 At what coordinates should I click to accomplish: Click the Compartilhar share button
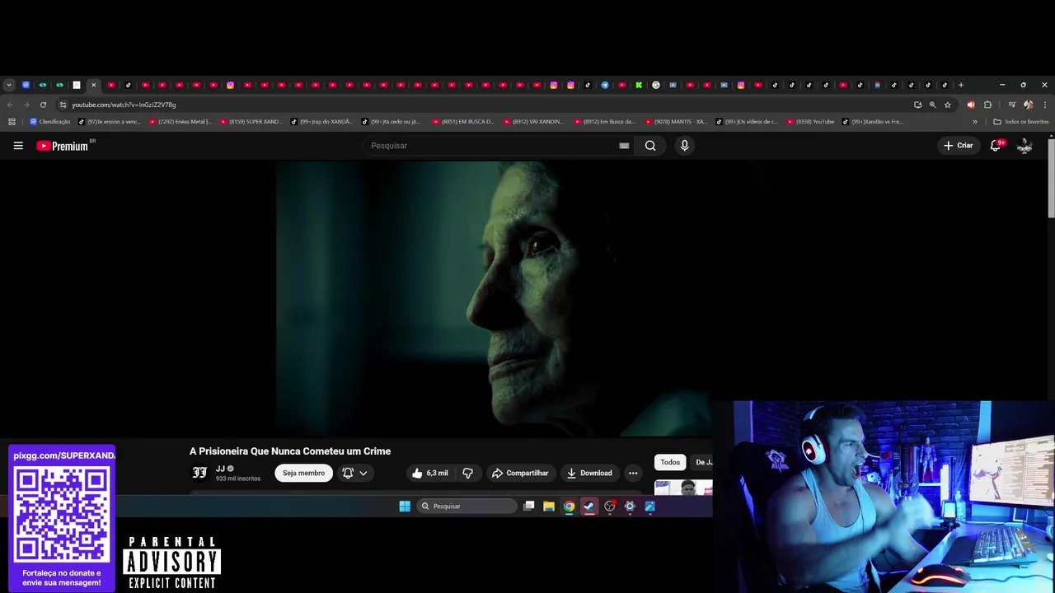(520, 473)
